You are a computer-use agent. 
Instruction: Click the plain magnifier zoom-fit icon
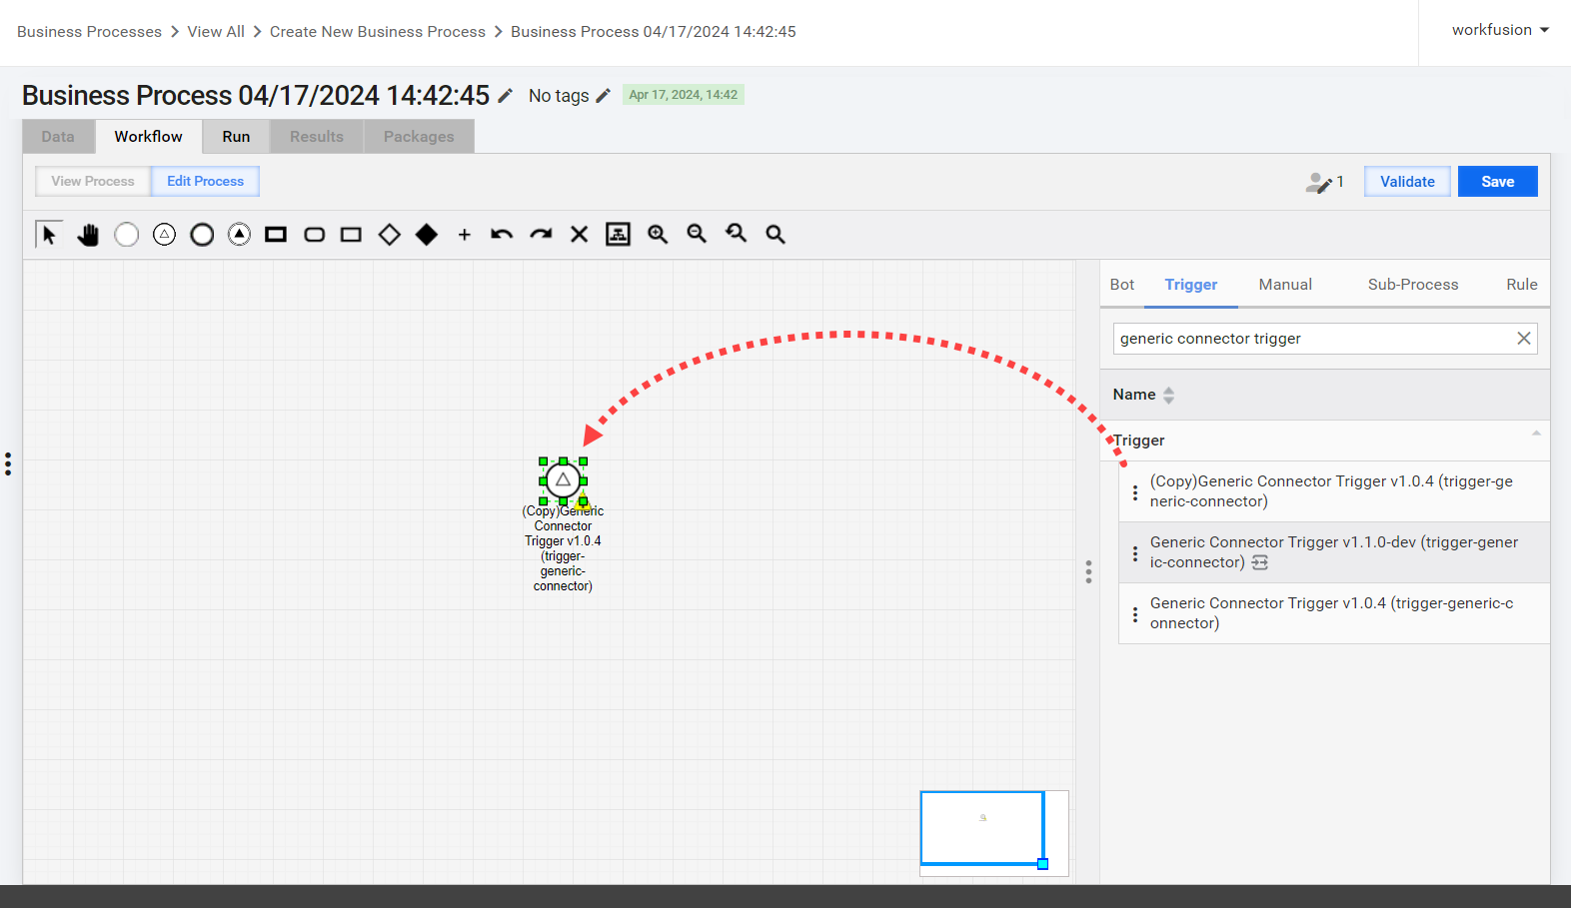point(776,235)
